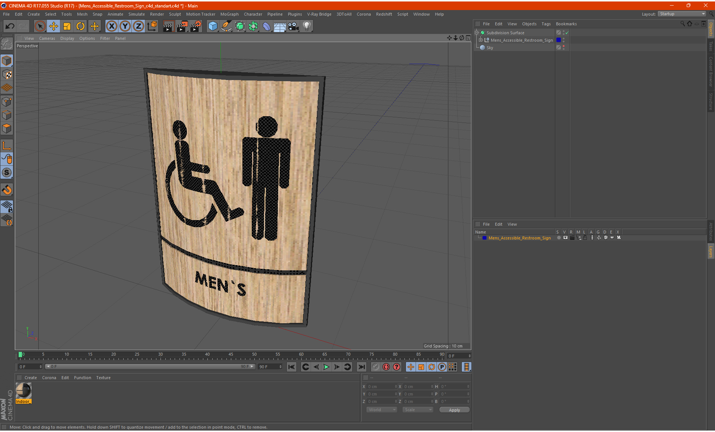Toggle layer solo for Mens_Accessible_Restroom_Sign
Viewport: 715px width, 432px height.
(559, 238)
